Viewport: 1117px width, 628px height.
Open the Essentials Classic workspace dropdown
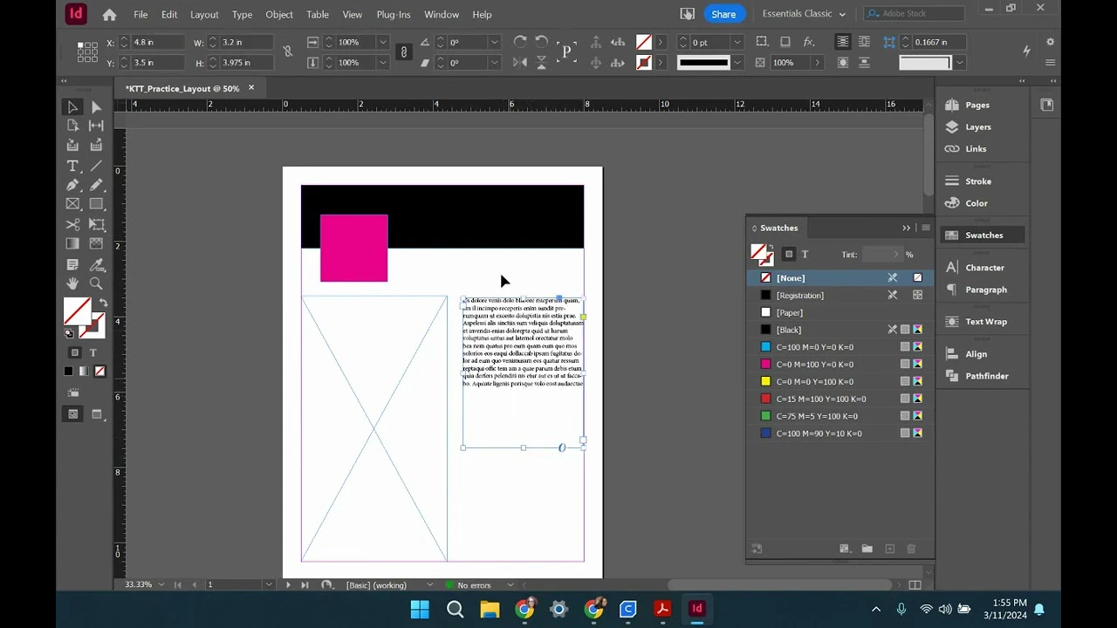coord(803,14)
